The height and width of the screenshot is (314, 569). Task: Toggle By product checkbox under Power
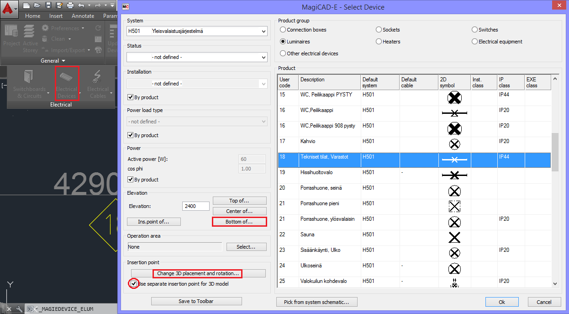click(x=131, y=180)
